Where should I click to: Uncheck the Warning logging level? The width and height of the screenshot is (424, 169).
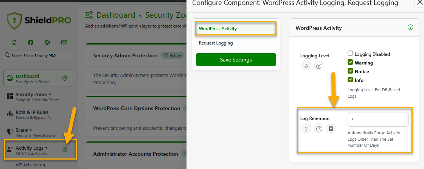point(350,63)
